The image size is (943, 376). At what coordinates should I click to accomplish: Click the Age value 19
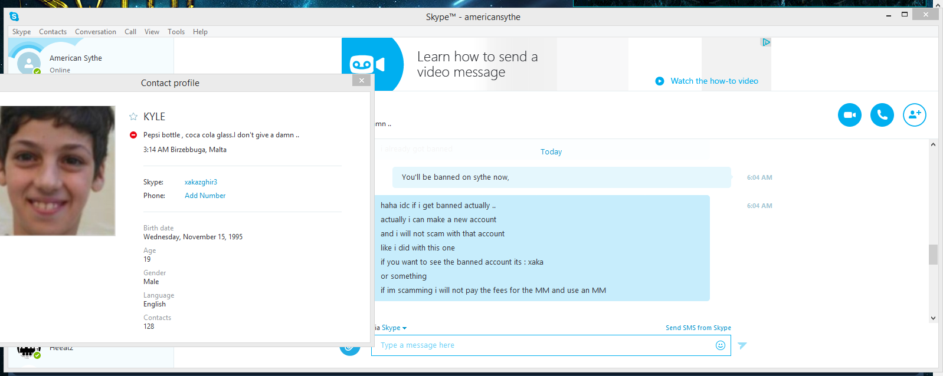[147, 259]
